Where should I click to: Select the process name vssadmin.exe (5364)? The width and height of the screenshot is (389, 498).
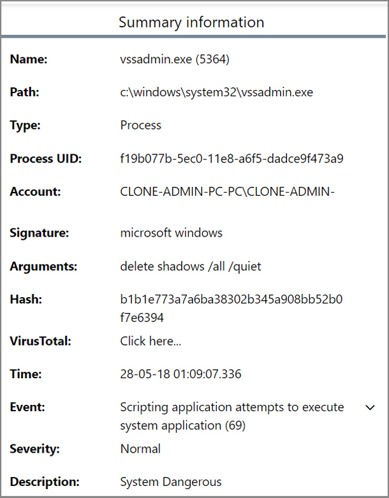pyautogui.click(x=175, y=59)
